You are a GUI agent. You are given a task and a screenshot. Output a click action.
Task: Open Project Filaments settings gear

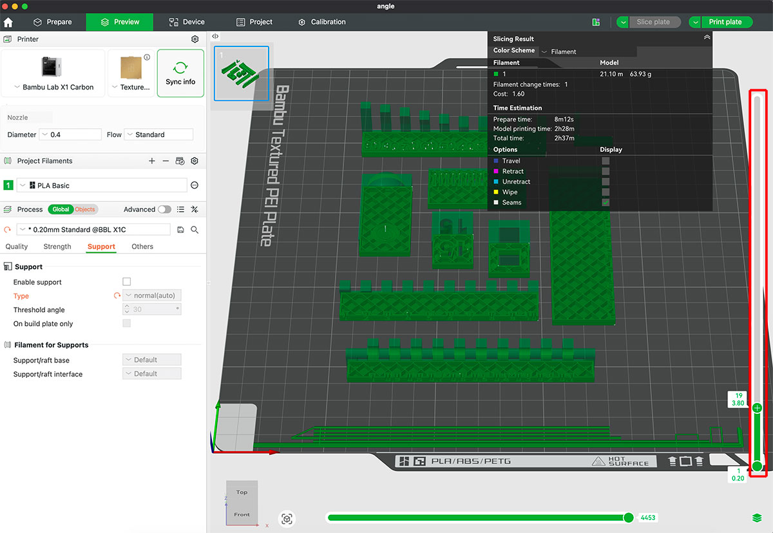point(195,161)
